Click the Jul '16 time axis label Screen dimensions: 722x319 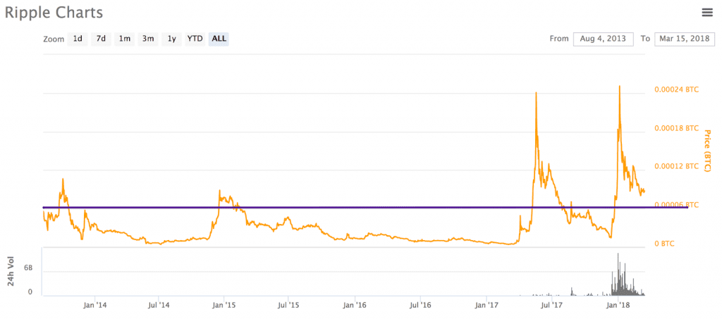420,304
